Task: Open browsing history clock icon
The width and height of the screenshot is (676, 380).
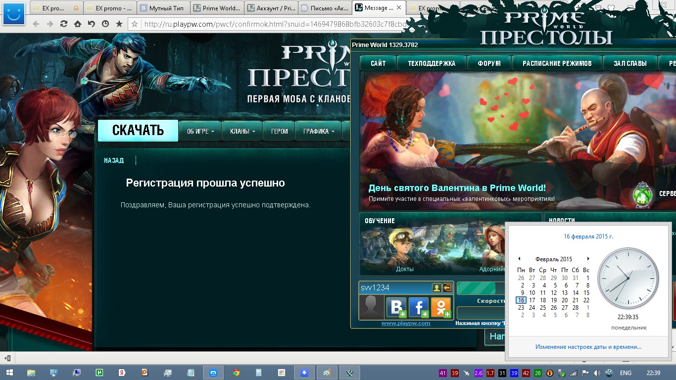Action: (105, 24)
